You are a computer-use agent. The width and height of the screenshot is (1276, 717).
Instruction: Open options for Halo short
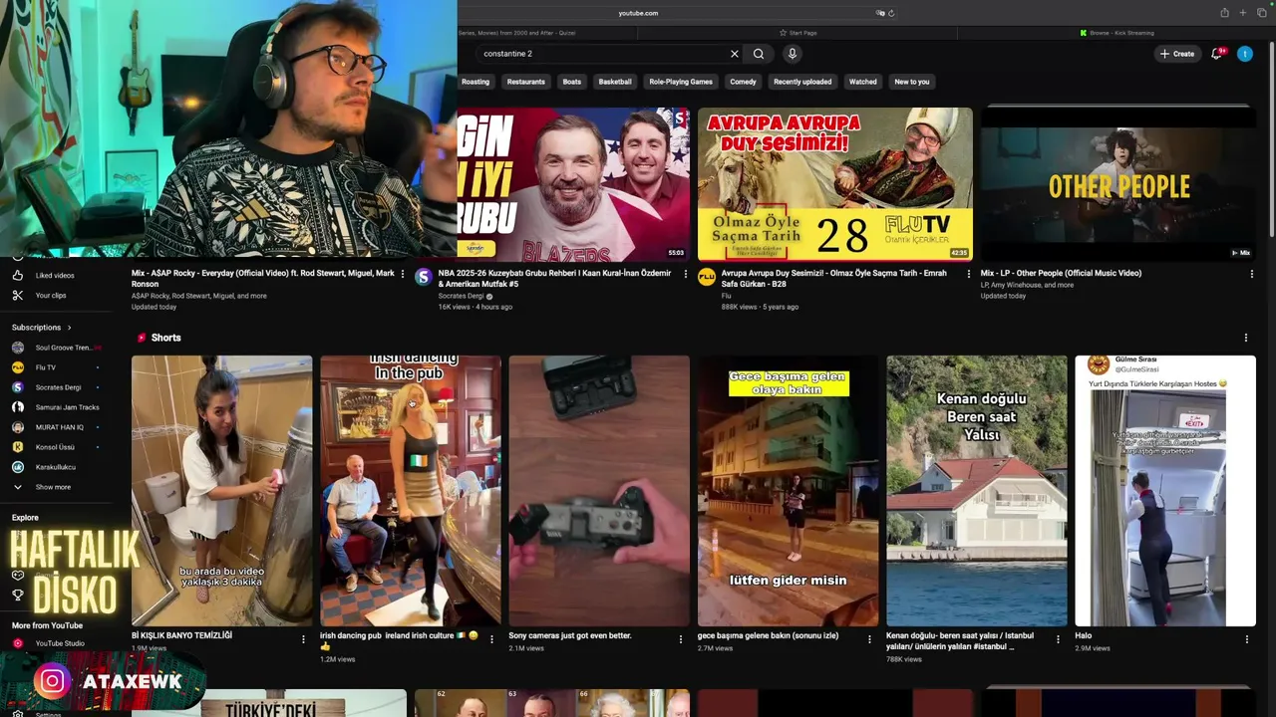click(x=1246, y=639)
